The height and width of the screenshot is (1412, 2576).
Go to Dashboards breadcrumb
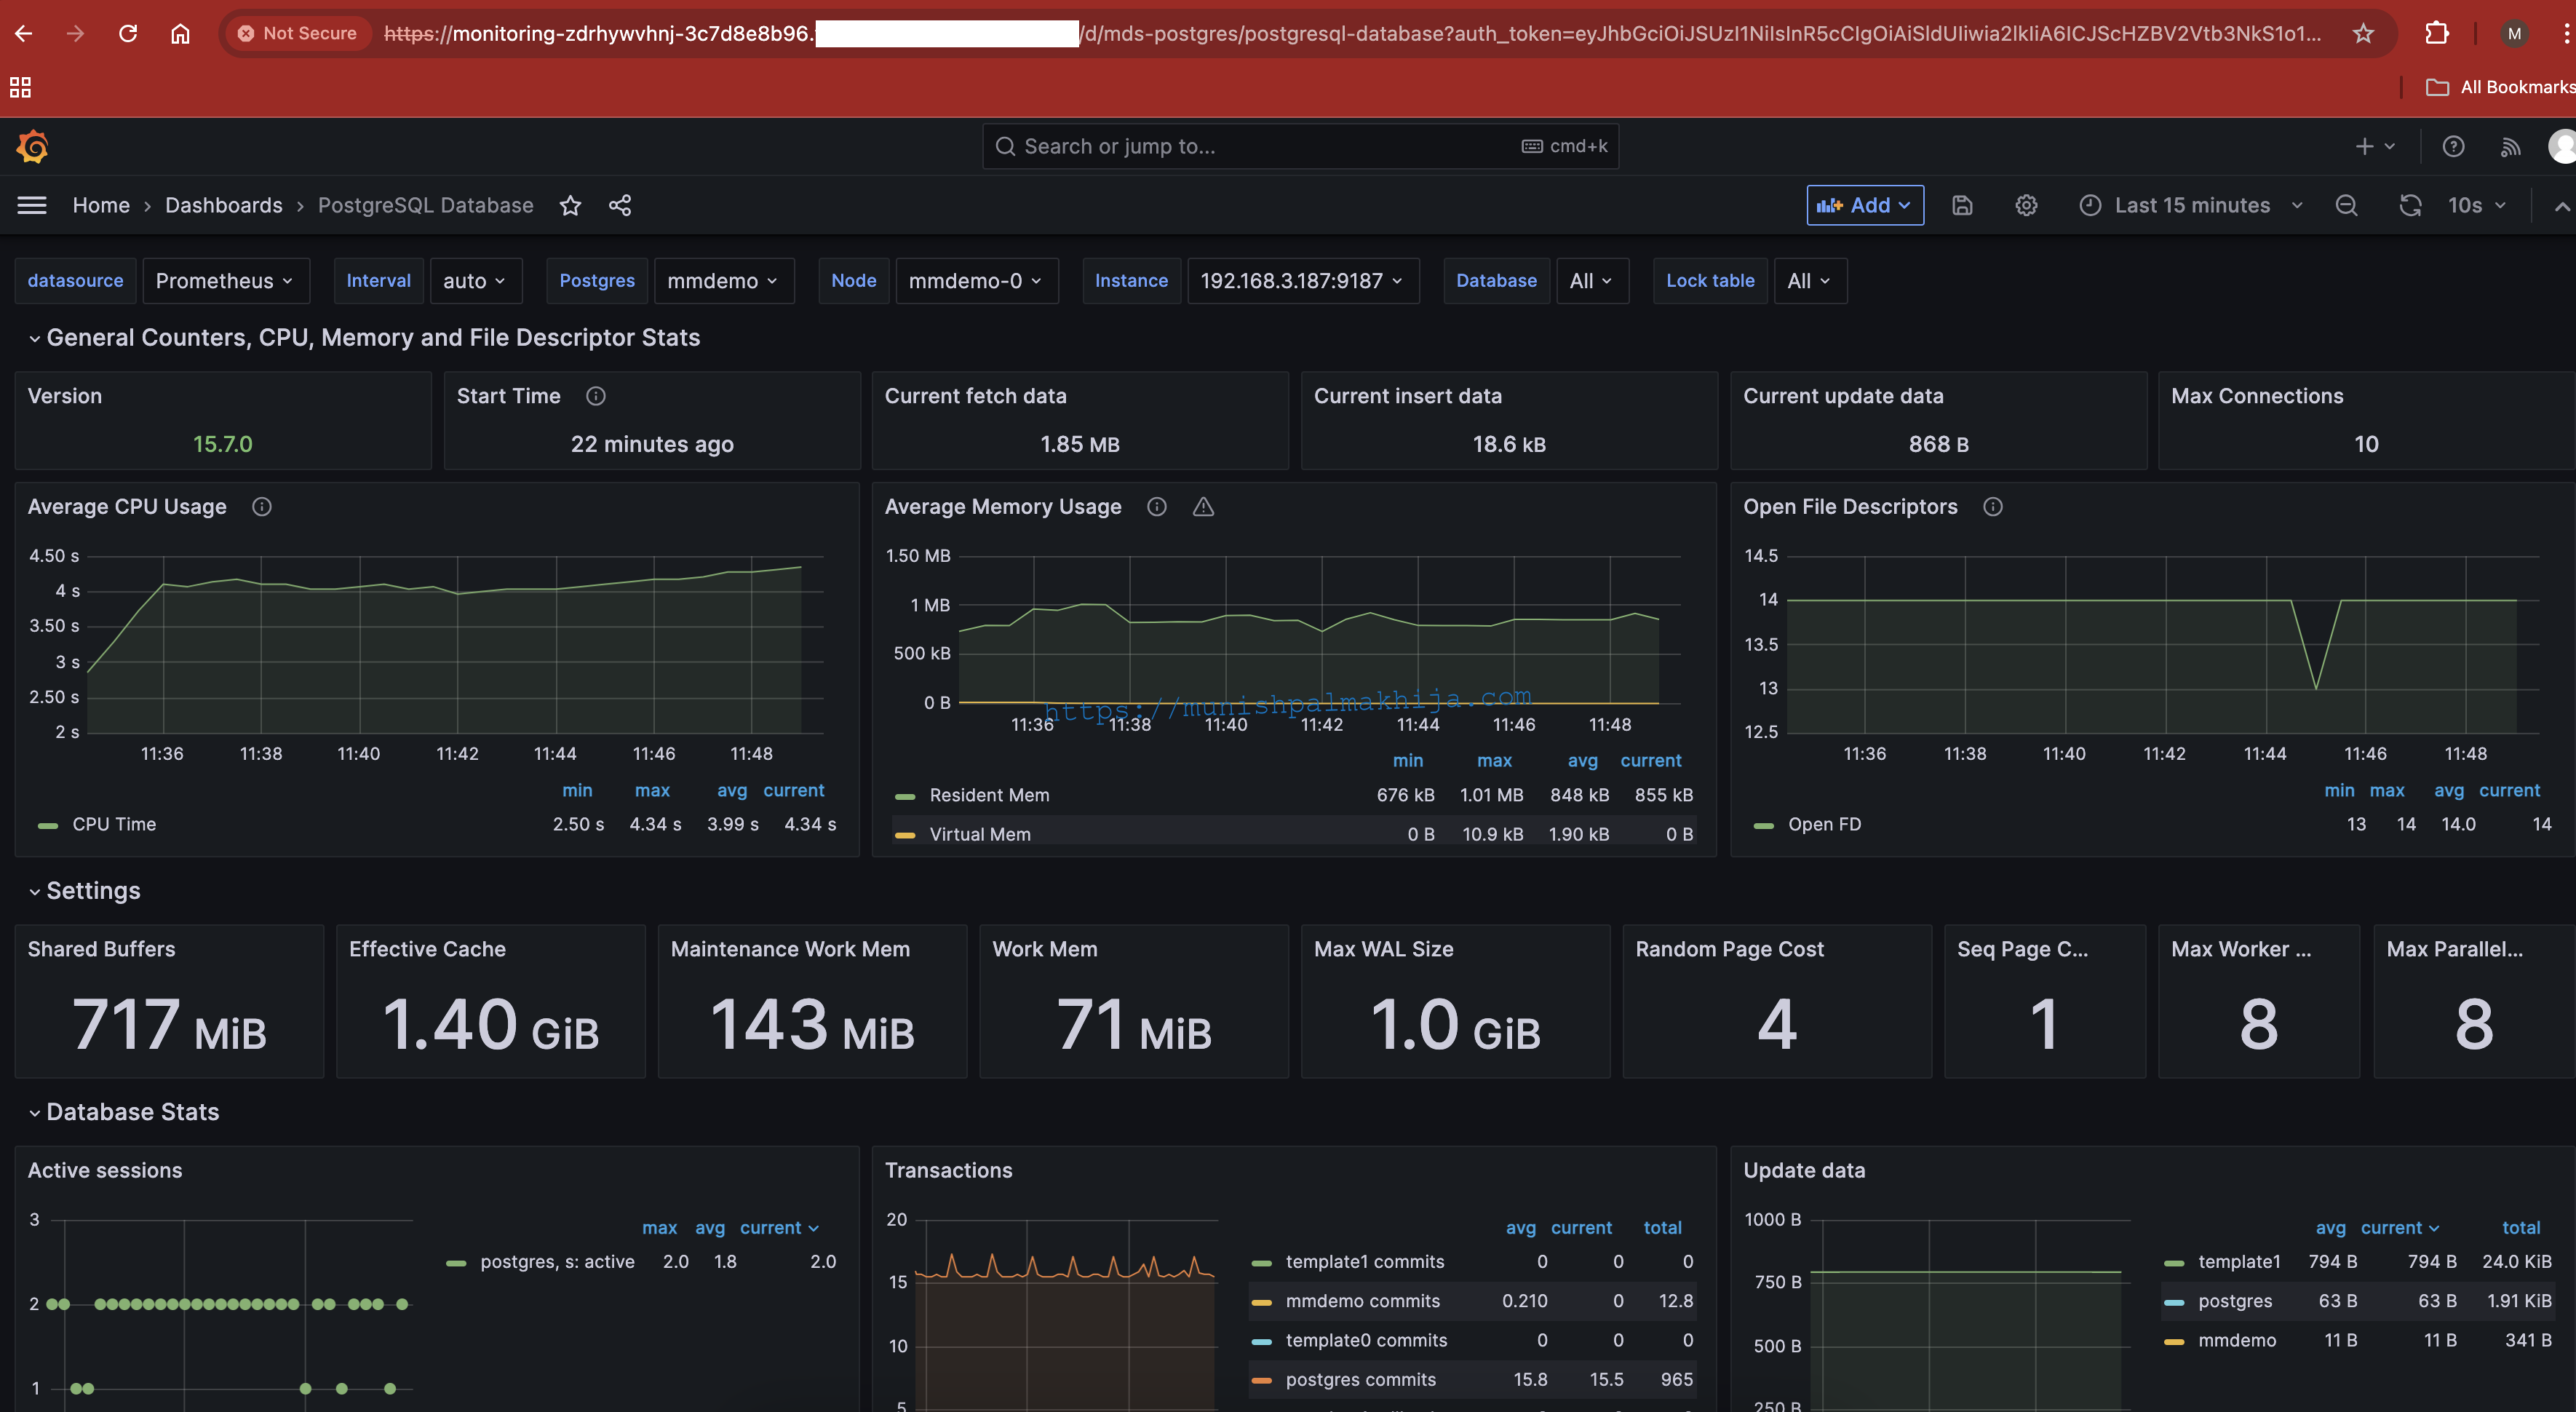point(224,205)
